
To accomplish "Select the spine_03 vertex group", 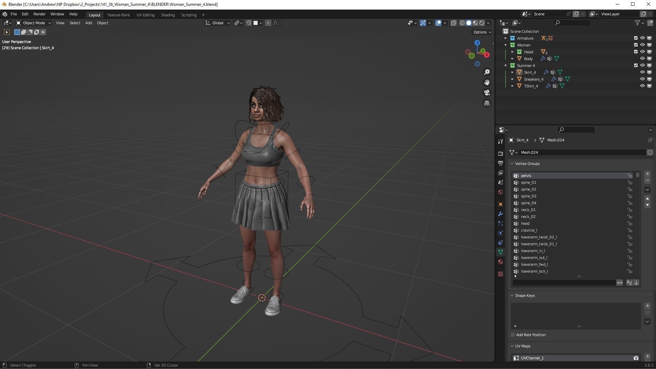I will [528, 196].
